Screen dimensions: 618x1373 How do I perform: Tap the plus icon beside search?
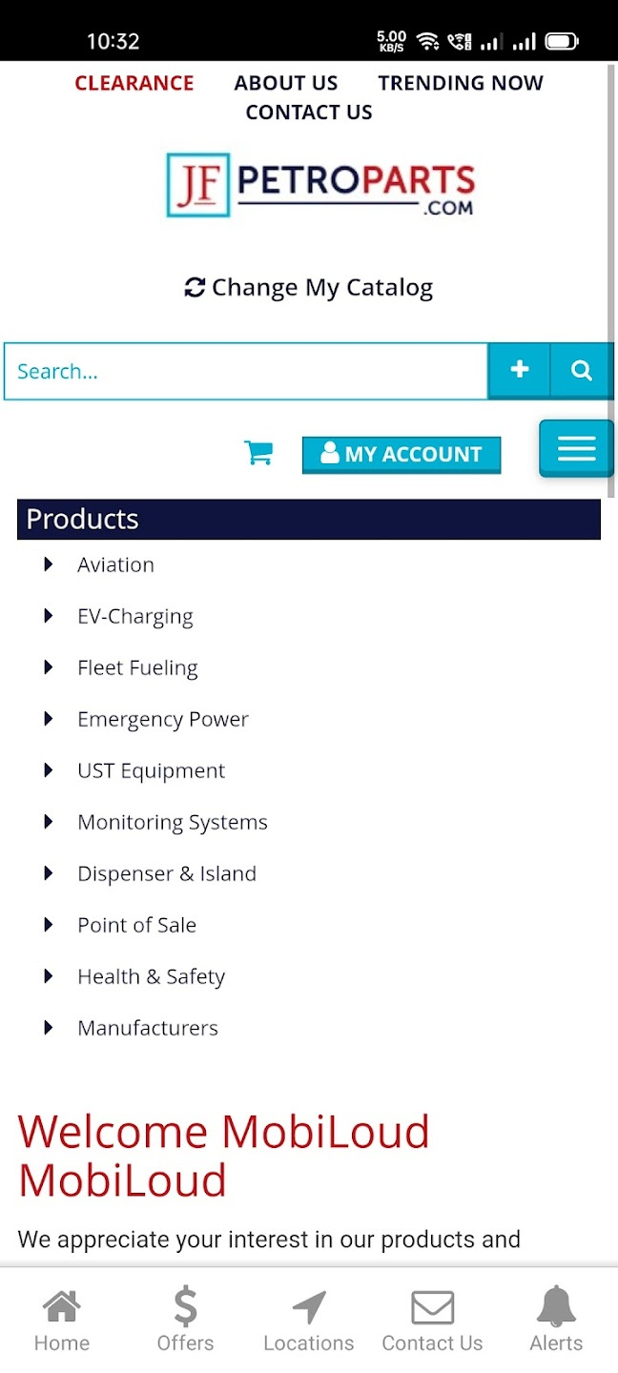pyautogui.click(x=519, y=371)
